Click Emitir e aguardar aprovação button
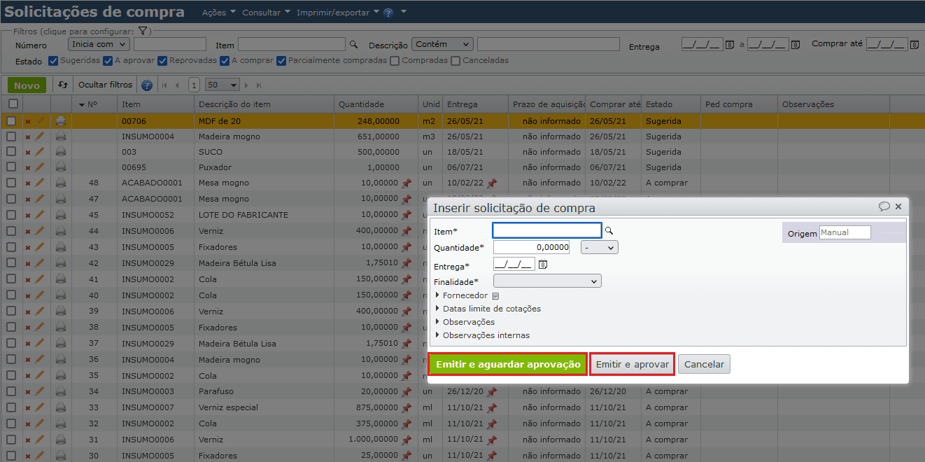 (x=507, y=365)
